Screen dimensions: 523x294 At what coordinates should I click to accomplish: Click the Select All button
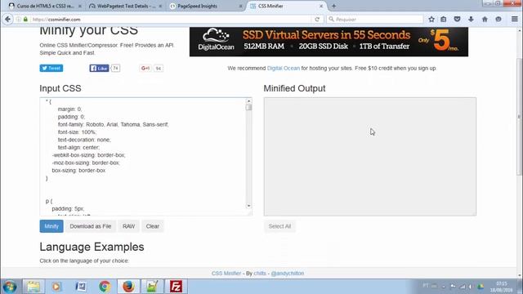[x=279, y=226]
